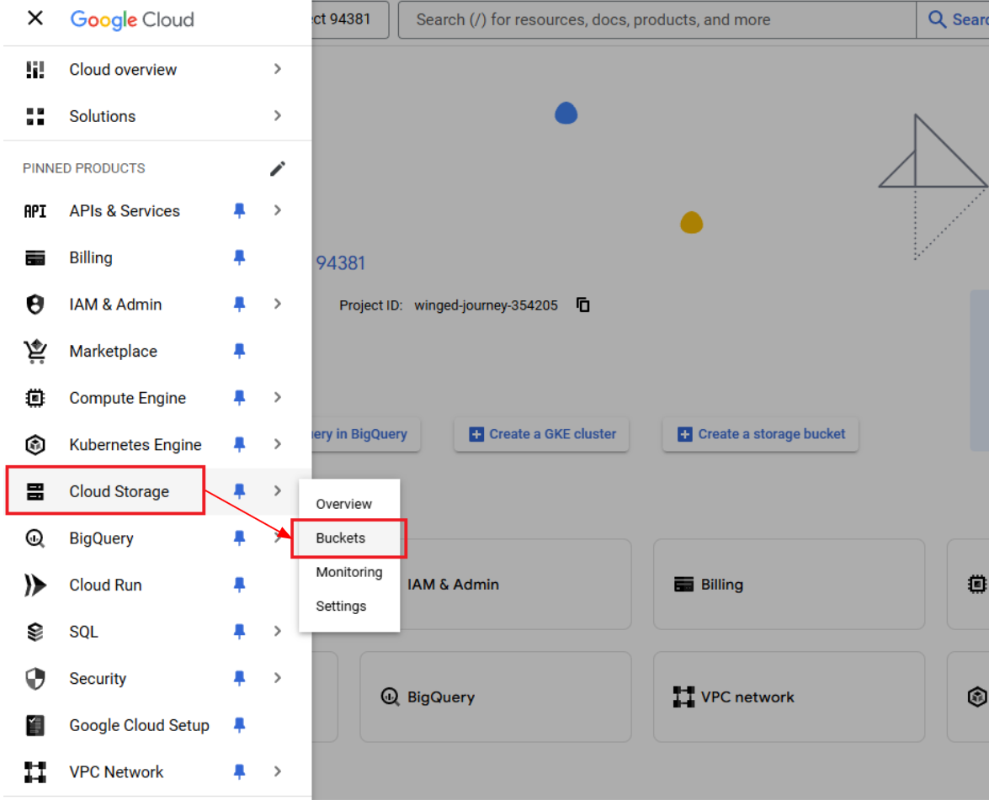
Task: Click the IAM & Admin shield icon in sidebar
Action: (x=35, y=305)
